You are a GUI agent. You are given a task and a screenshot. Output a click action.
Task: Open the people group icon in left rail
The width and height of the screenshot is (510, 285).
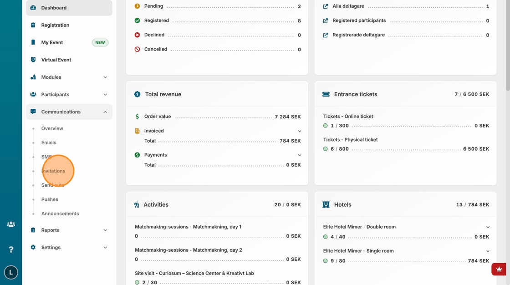tap(11, 224)
